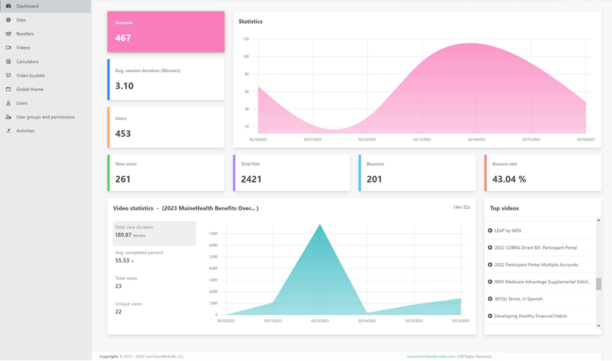
Task: Click the Global theme icon
Action: [9, 89]
